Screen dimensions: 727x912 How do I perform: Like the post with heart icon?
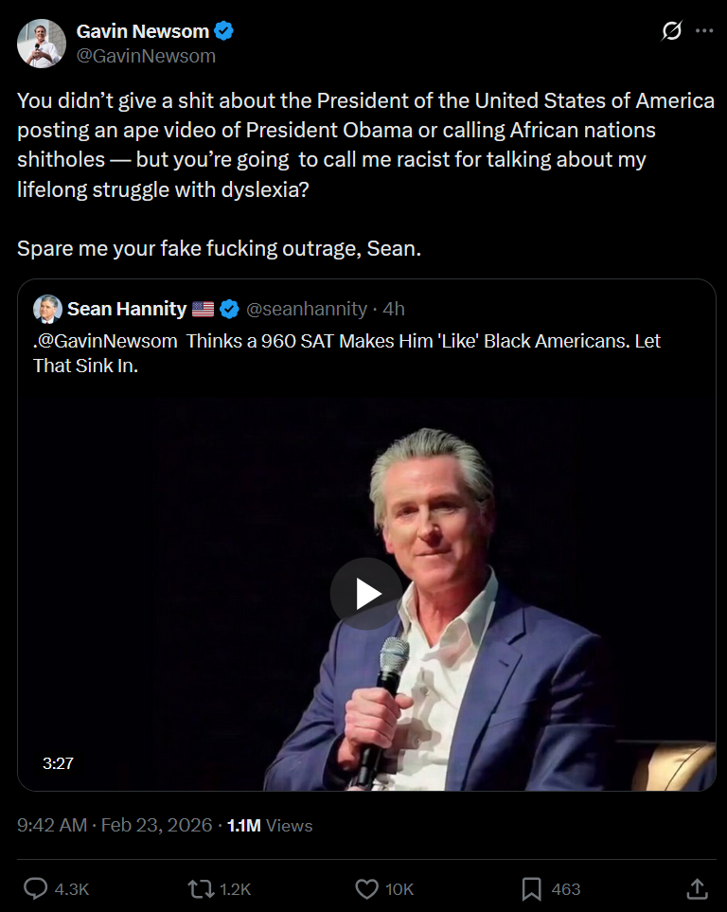pos(366,888)
